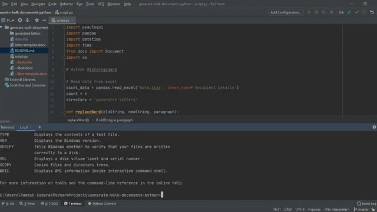Image resolution: width=377 pixels, height=212 pixels.
Task: Open the Code menu
Action: [x=52, y=4]
